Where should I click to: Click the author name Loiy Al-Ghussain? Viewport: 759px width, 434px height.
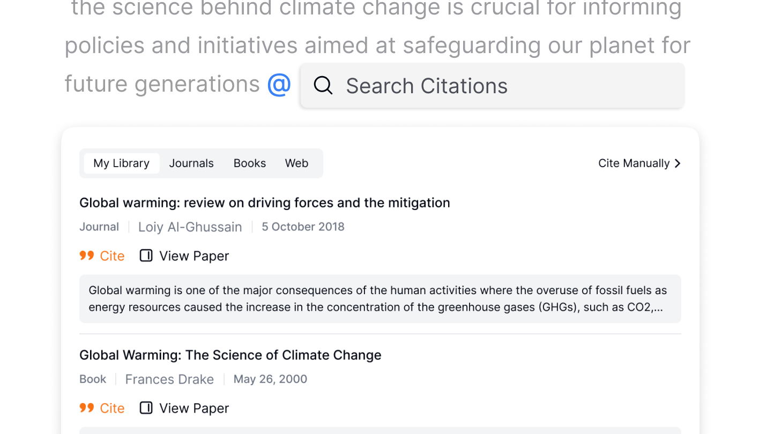click(190, 227)
